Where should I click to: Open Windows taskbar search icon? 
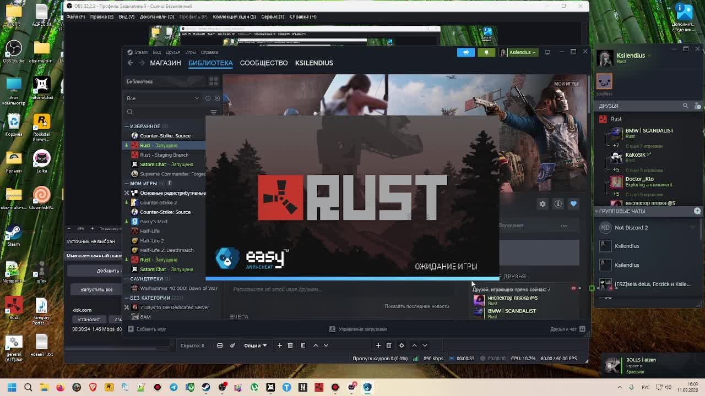[x=28, y=387]
